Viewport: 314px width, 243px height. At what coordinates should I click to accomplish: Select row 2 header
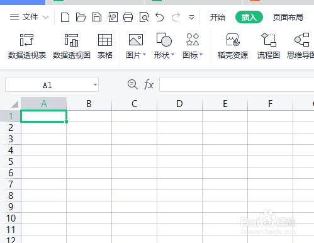pos(11,127)
